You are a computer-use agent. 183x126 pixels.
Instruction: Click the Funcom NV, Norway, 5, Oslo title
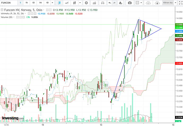23,10
